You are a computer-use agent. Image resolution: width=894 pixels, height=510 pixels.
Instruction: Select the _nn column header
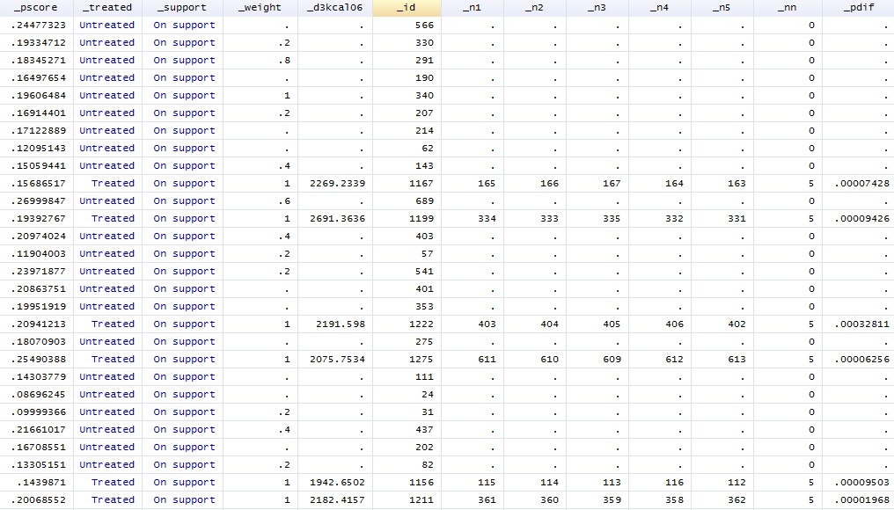788,8
